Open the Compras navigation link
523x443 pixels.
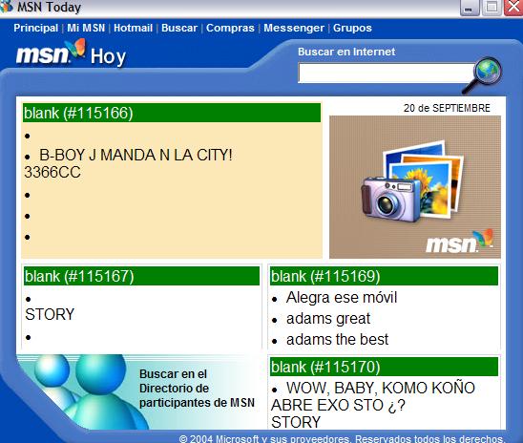click(x=230, y=28)
